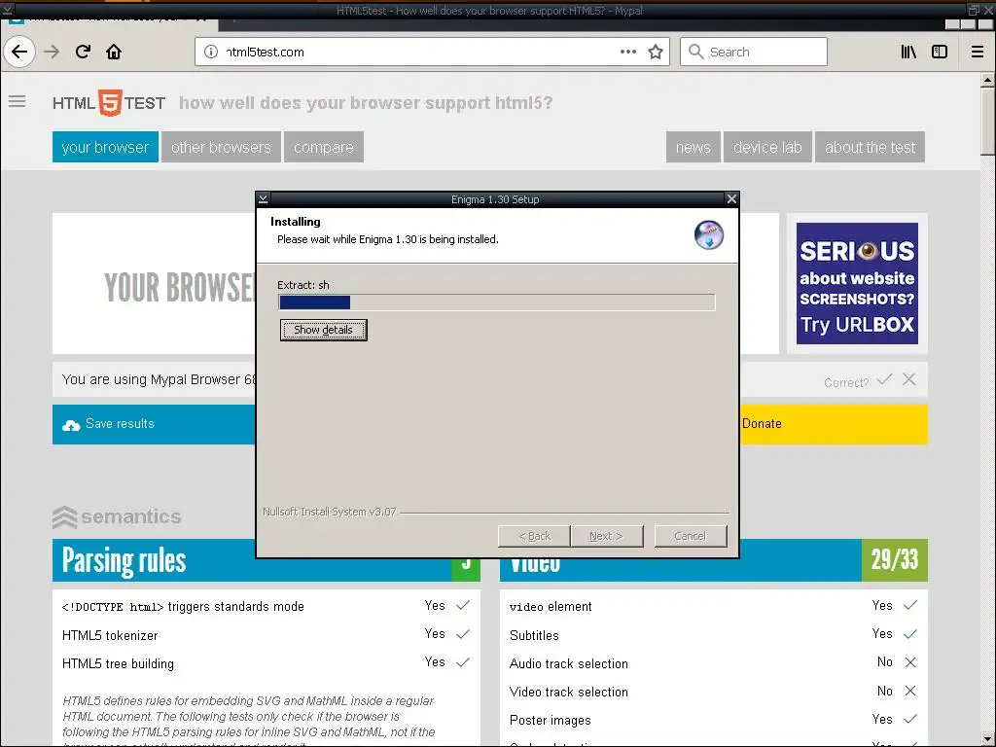Open the HTML5test site hamburger menu
Screen dimensions: 996x747
[18, 101]
